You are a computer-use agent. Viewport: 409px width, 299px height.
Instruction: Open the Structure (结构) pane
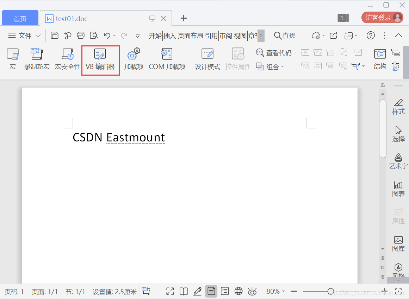(x=380, y=59)
